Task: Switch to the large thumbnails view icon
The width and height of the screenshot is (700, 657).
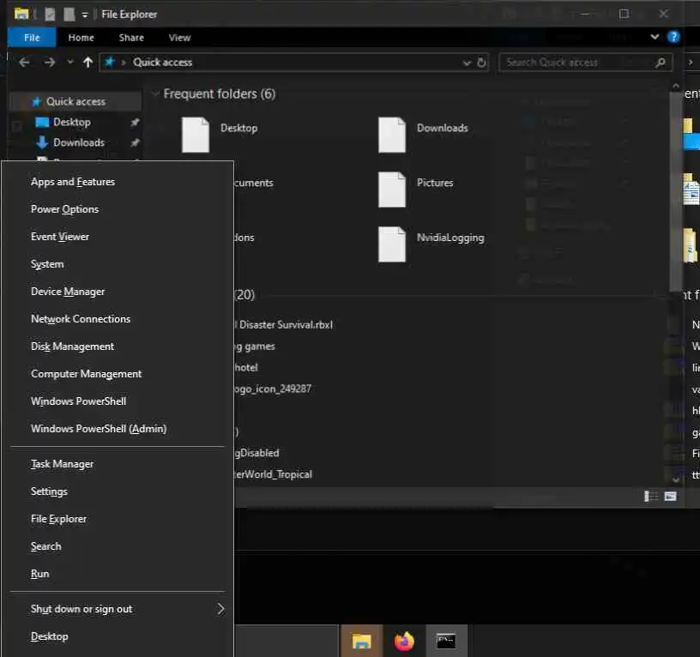Action: pyautogui.click(x=671, y=497)
